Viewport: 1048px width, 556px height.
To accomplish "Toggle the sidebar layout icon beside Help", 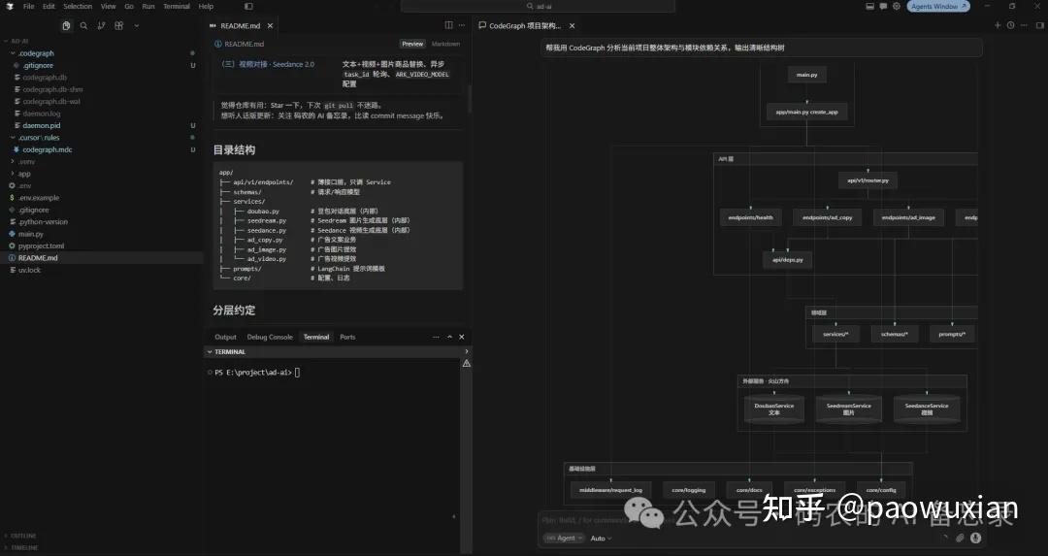I will (x=248, y=6).
